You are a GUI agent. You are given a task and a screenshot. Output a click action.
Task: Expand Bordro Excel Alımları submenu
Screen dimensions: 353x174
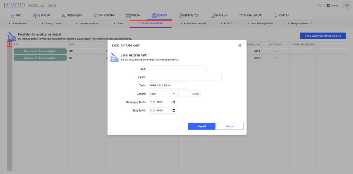coord(150,23)
